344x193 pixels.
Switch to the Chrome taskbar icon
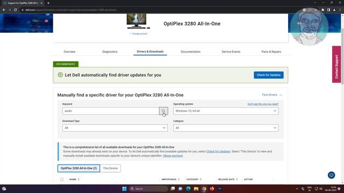tap(204, 189)
